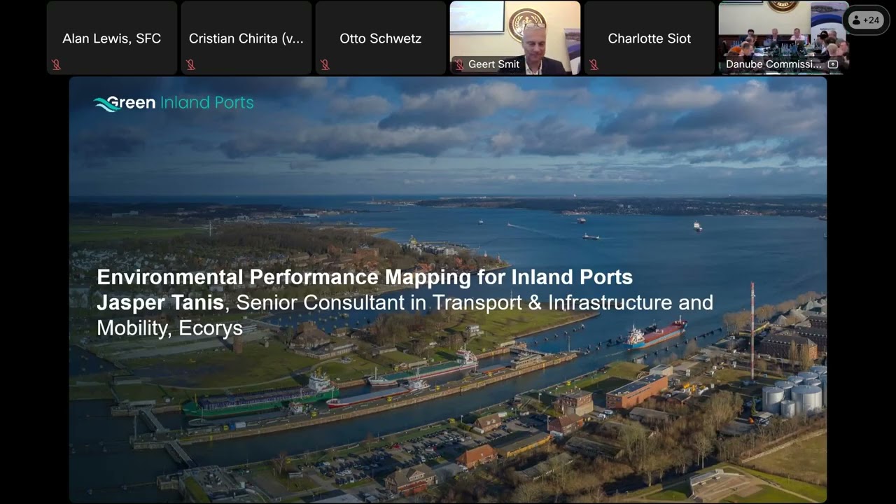The height and width of the screenshot is (504, 896).
Task: Click Geert Smit muted microphone icon
Action: click(x=459, y=64)
